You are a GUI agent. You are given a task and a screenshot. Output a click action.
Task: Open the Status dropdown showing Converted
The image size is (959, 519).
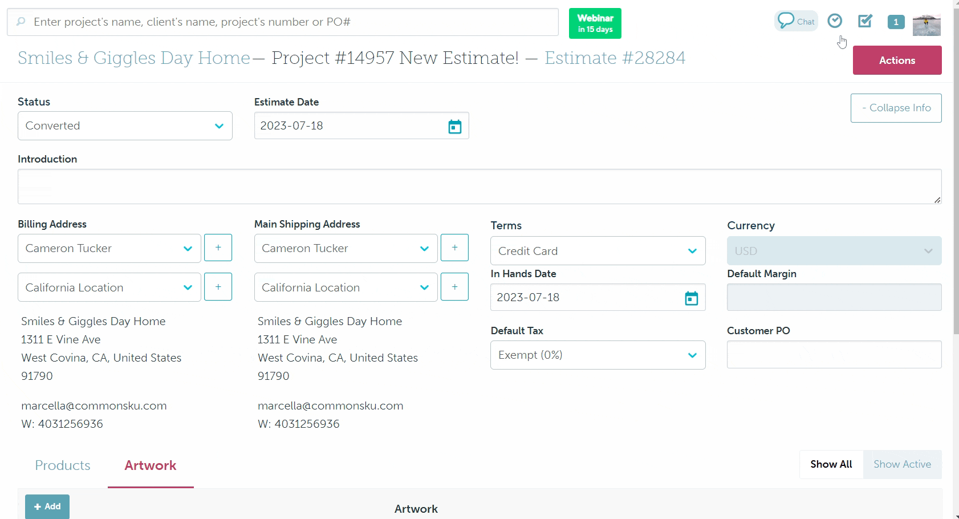(125, 125)
